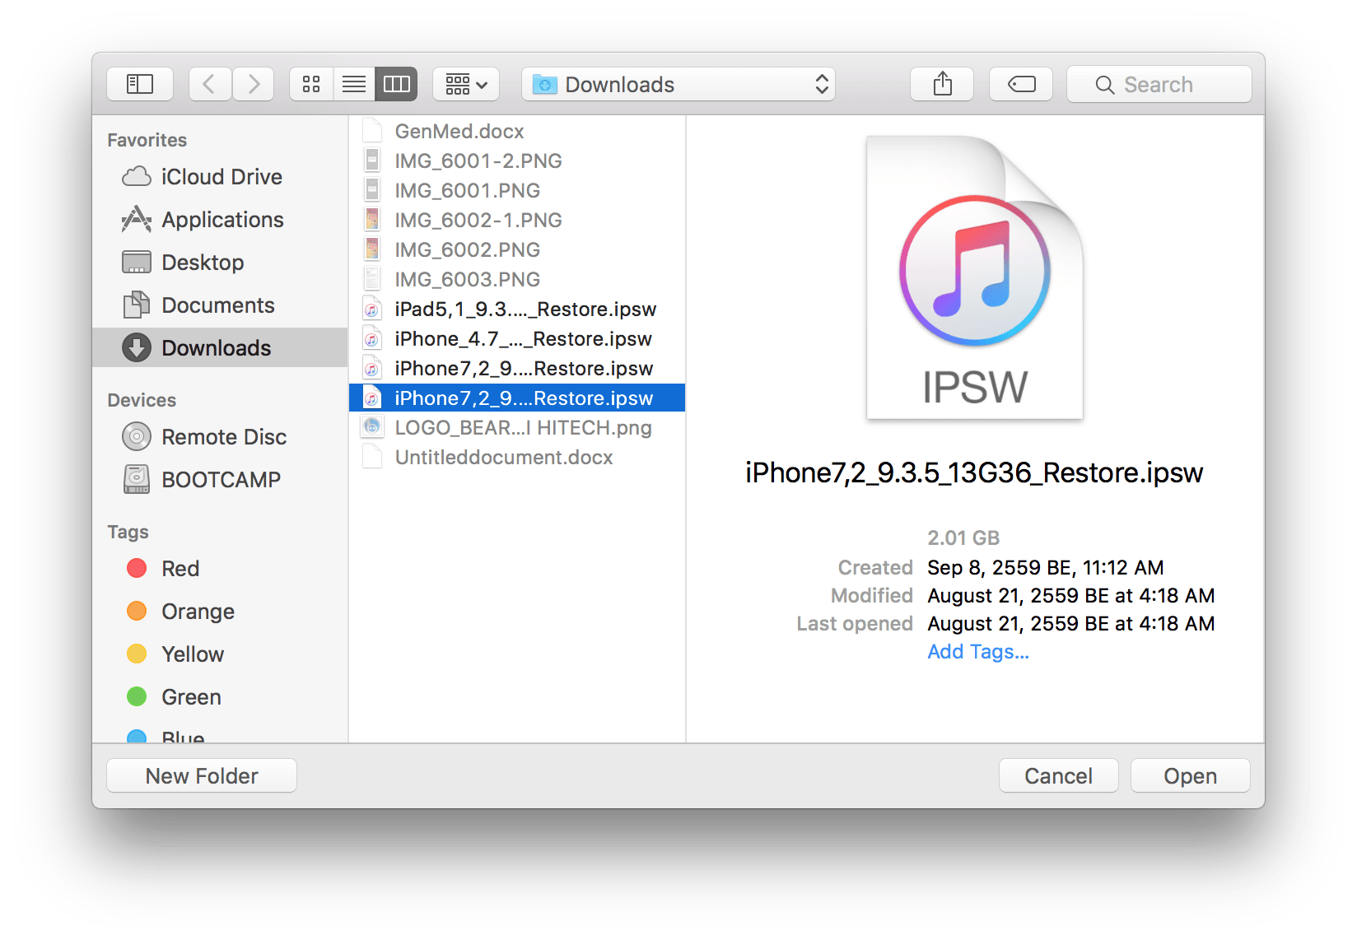Click the Downloads arrow icon in sidebar
This screenshot has width=1357, height=940.
137,347
